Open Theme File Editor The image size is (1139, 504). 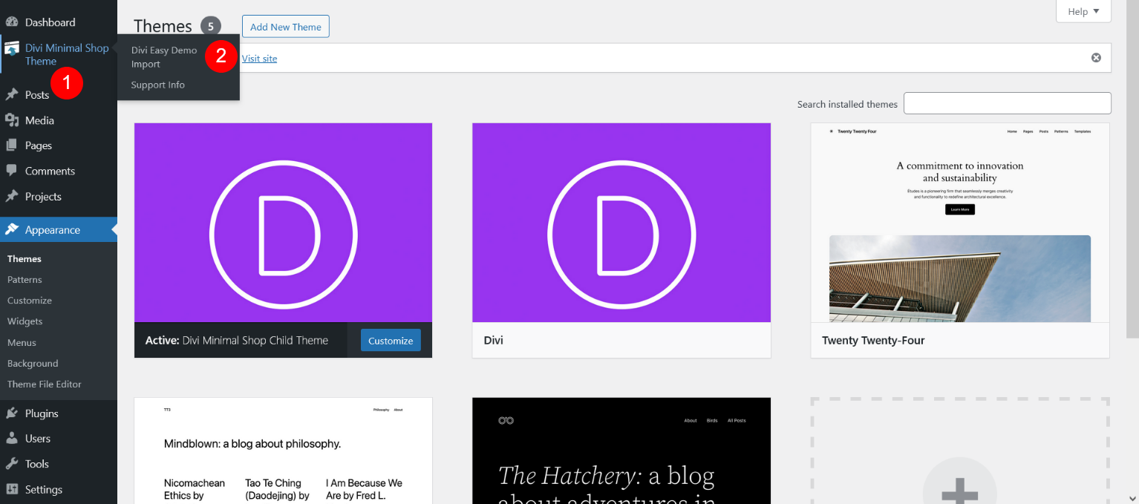click(45, 384)
